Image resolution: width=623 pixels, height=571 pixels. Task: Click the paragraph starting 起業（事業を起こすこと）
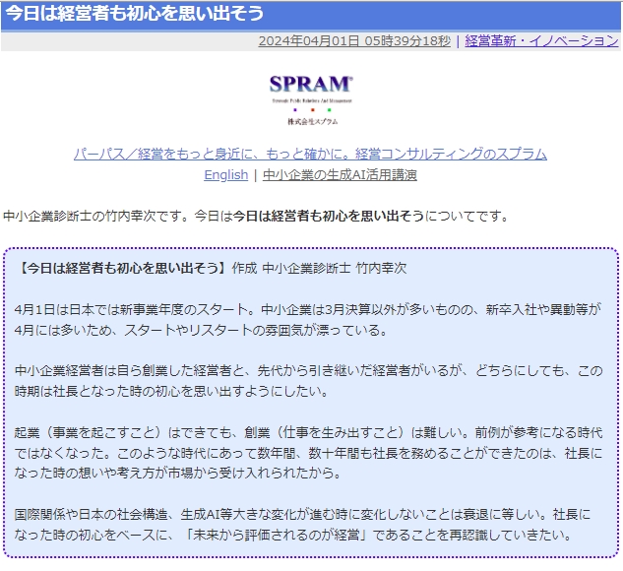[x=308, y=453]
